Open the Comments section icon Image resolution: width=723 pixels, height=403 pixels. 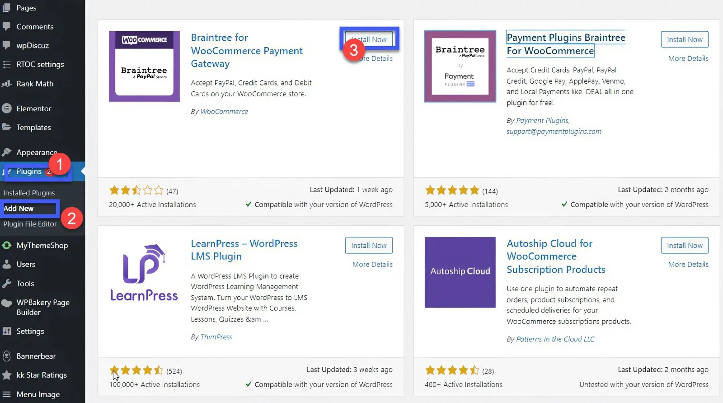6,26
